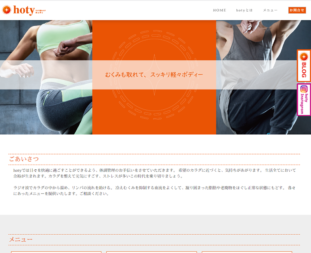The height and width of the screenshot is (253, 311).
Task: Open the メニュー item in the top navigation
Action: click(x=270, y=10)
